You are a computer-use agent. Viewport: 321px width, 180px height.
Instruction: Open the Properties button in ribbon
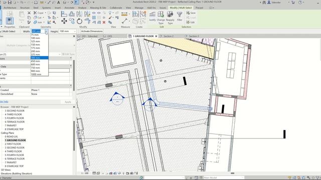tap(10, 21)
